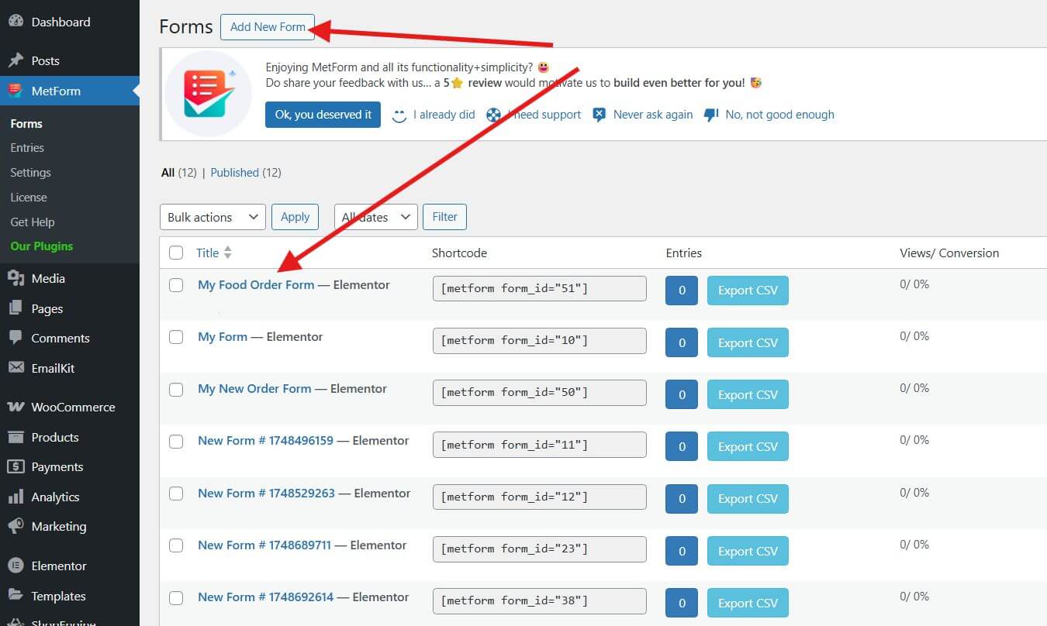Image resolution: width=1047 pixels, height=626 pixels.
Task: Click the Posts pushpin icon
Action: click(x=16, y=60)
